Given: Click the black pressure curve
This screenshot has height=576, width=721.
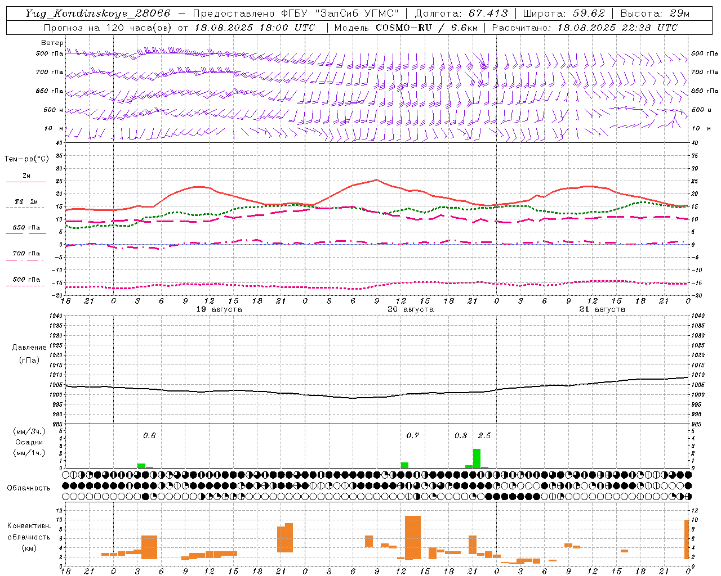Looking at the screenshot, I should pyautogui.click(x=377, y=397).
